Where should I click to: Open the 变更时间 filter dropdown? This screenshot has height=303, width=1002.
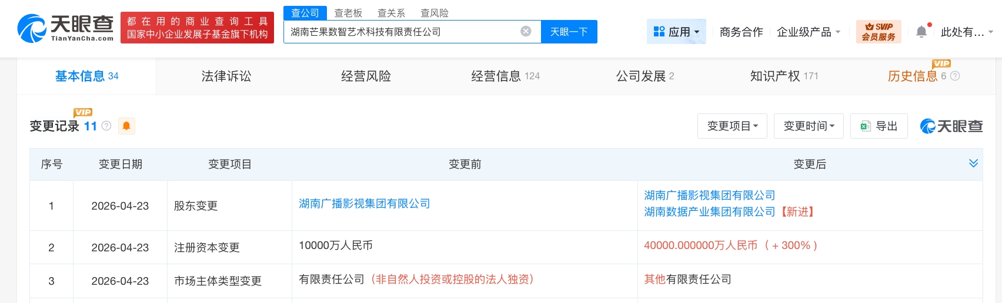pos(809,126)
